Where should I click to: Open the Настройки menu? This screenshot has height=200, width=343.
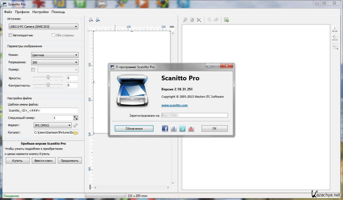point(40,12)
